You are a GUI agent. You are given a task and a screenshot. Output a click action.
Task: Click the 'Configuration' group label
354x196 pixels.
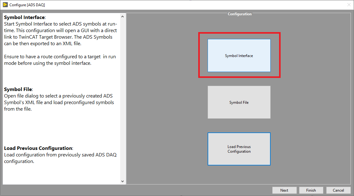click(239, 14)
